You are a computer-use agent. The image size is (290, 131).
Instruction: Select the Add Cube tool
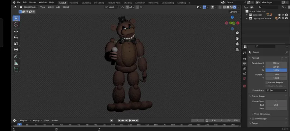click(x=16, y=70)
